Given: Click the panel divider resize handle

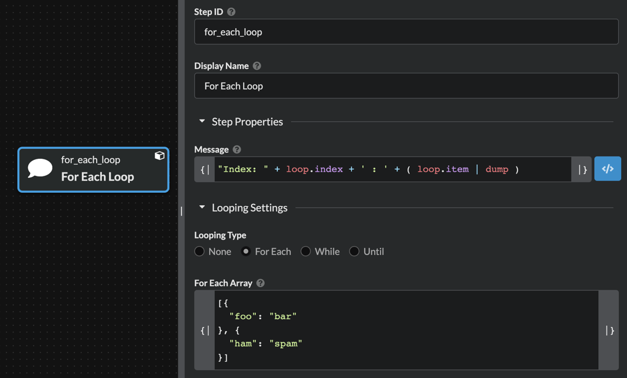Looking at the screenshot, I should (x=181, y=211).
